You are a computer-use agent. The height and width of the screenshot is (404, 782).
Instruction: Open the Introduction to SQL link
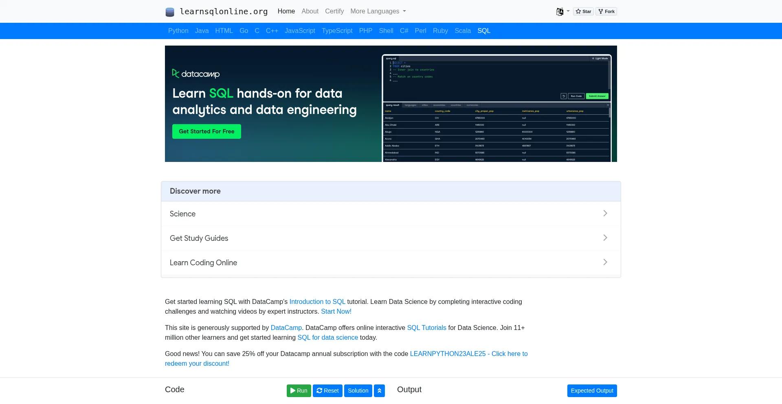click(317, 301)
